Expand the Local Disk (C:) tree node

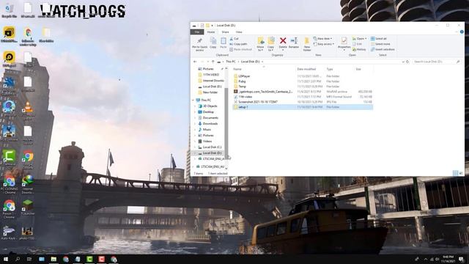click(x=195, y=147)
